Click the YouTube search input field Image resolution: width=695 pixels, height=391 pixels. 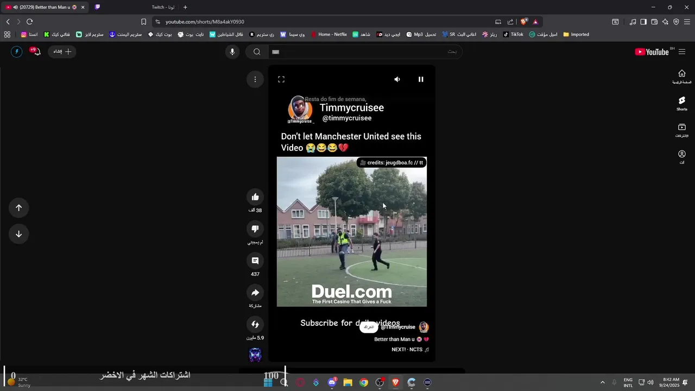(365, 52)
